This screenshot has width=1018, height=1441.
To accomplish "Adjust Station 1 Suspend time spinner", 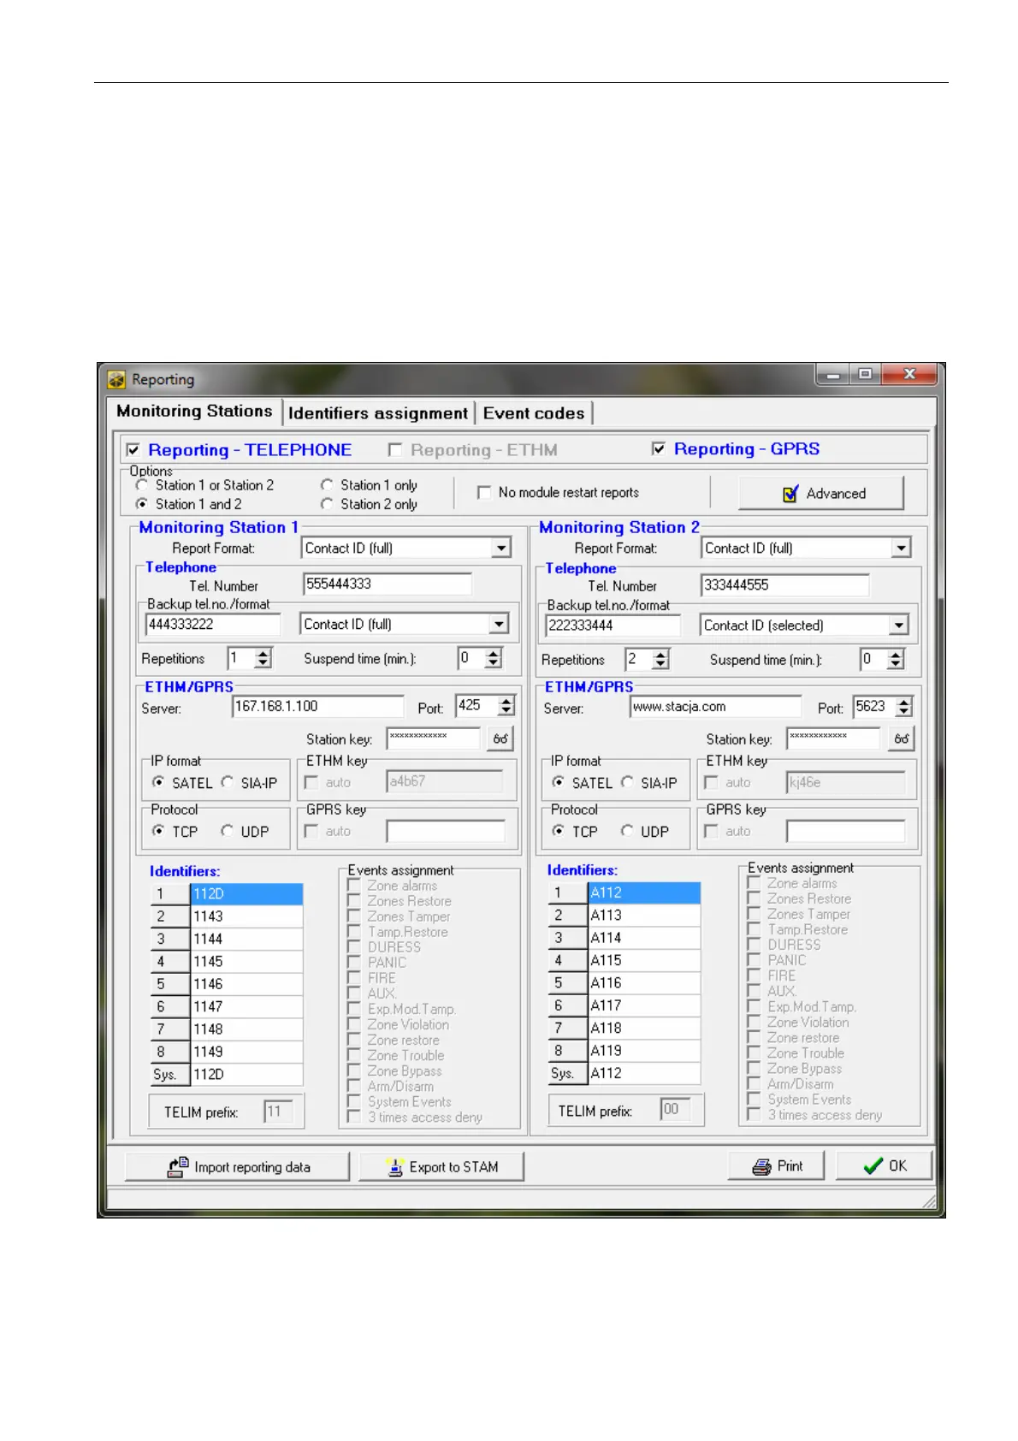I will (494, 658).
